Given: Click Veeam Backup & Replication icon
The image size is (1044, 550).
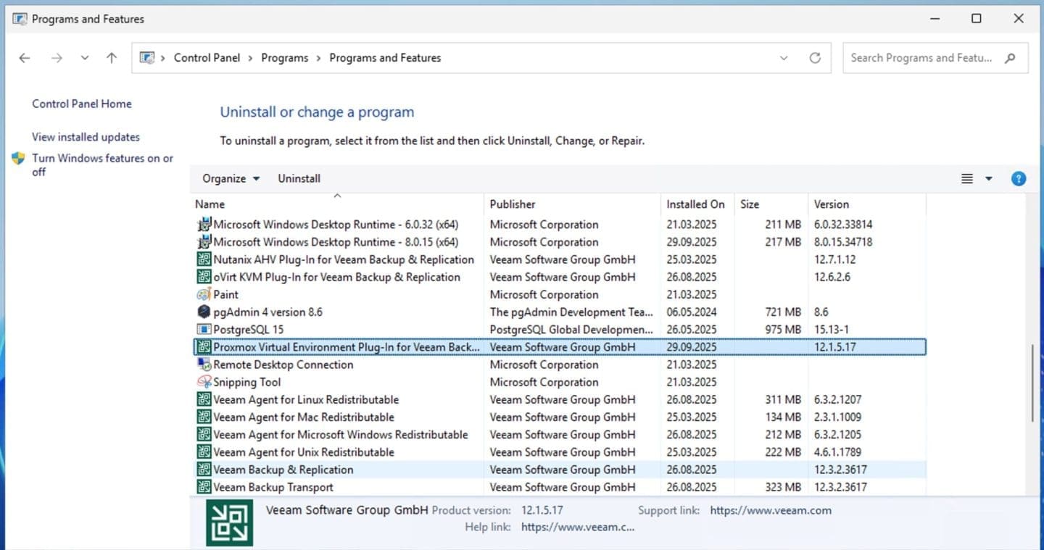Looking at the screenshot, I should point(204,470).
